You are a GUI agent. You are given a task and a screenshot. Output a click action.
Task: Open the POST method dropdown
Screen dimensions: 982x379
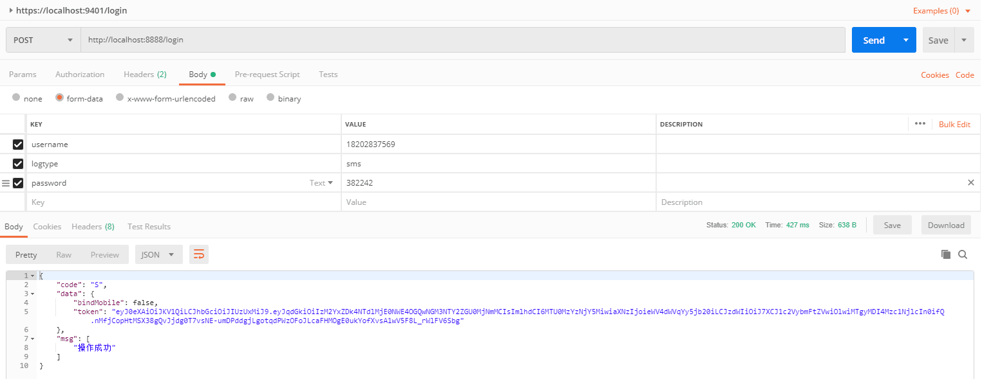pyautogui.click(x=43, y=40)
